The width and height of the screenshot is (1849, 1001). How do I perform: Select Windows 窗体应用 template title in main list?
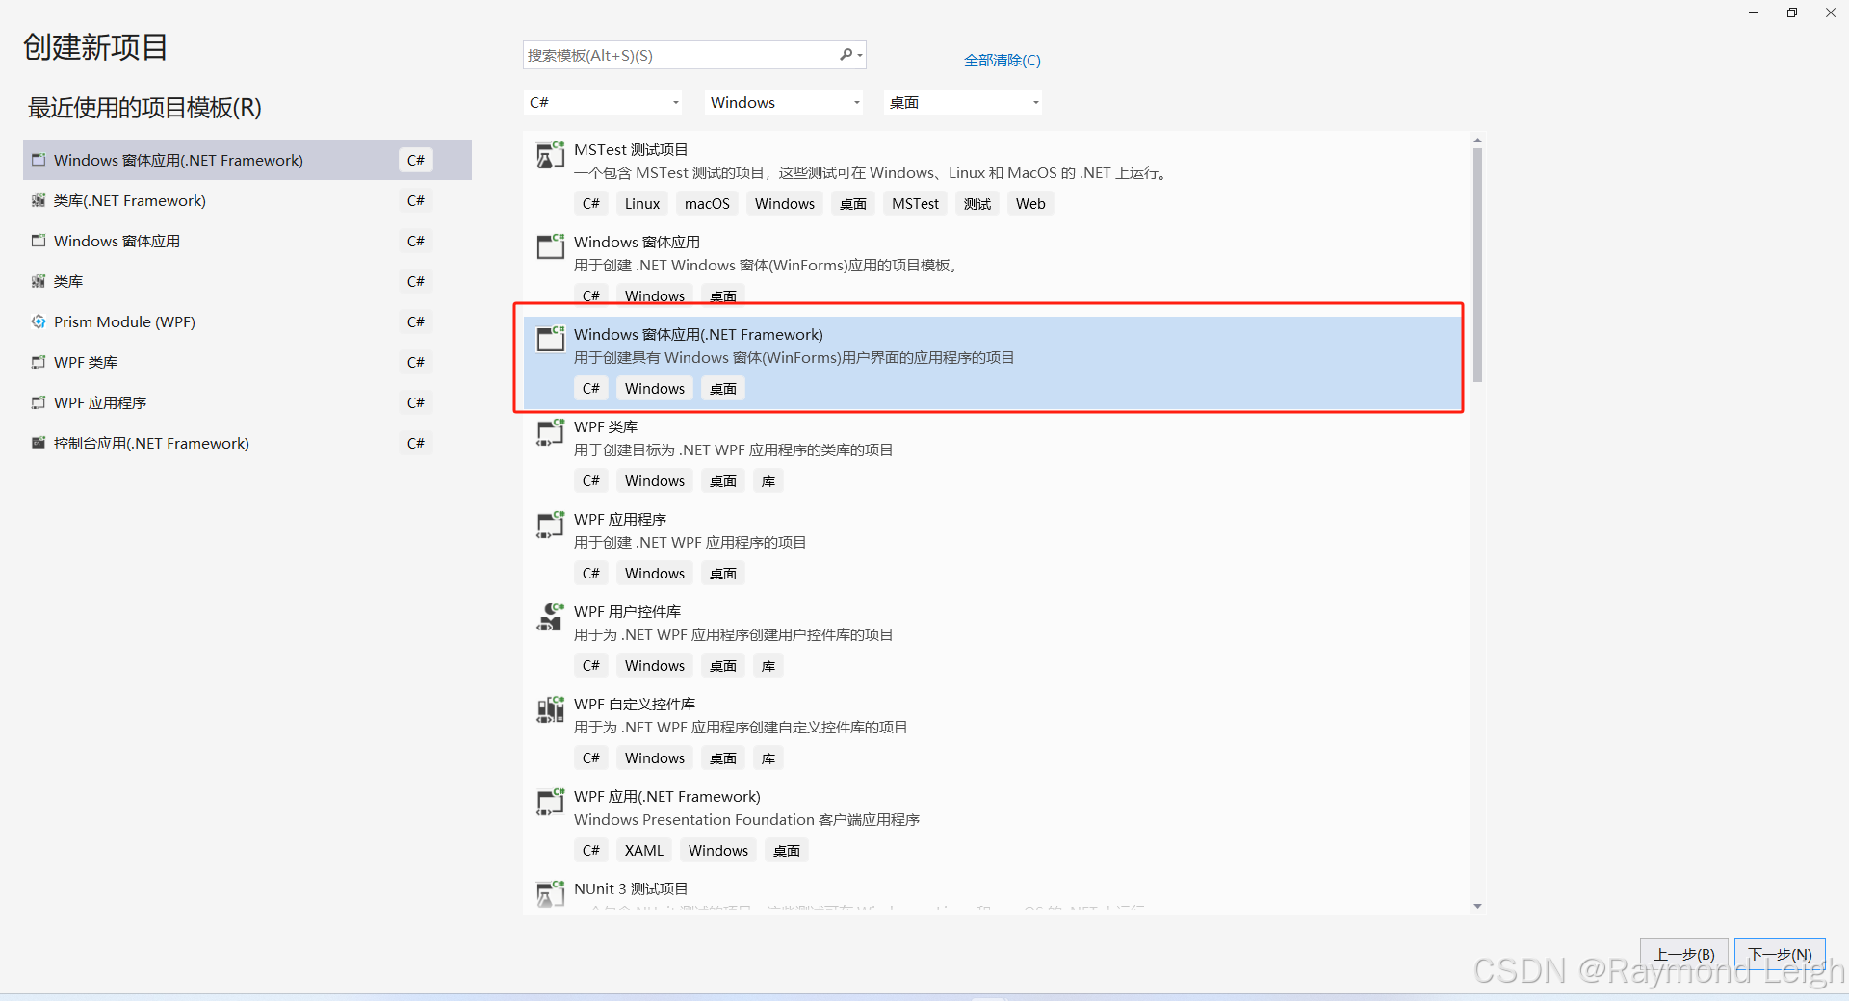[x=637, y=242]
